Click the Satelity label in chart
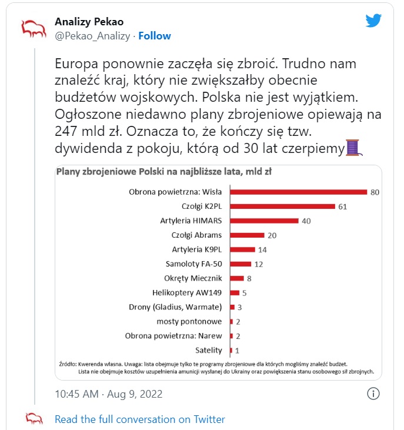 208,351
